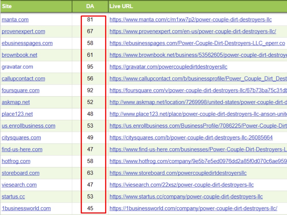287x215 pixels.
Task: Follow the provenexpert.com en-us live URL
Action: tap(193, 32)
